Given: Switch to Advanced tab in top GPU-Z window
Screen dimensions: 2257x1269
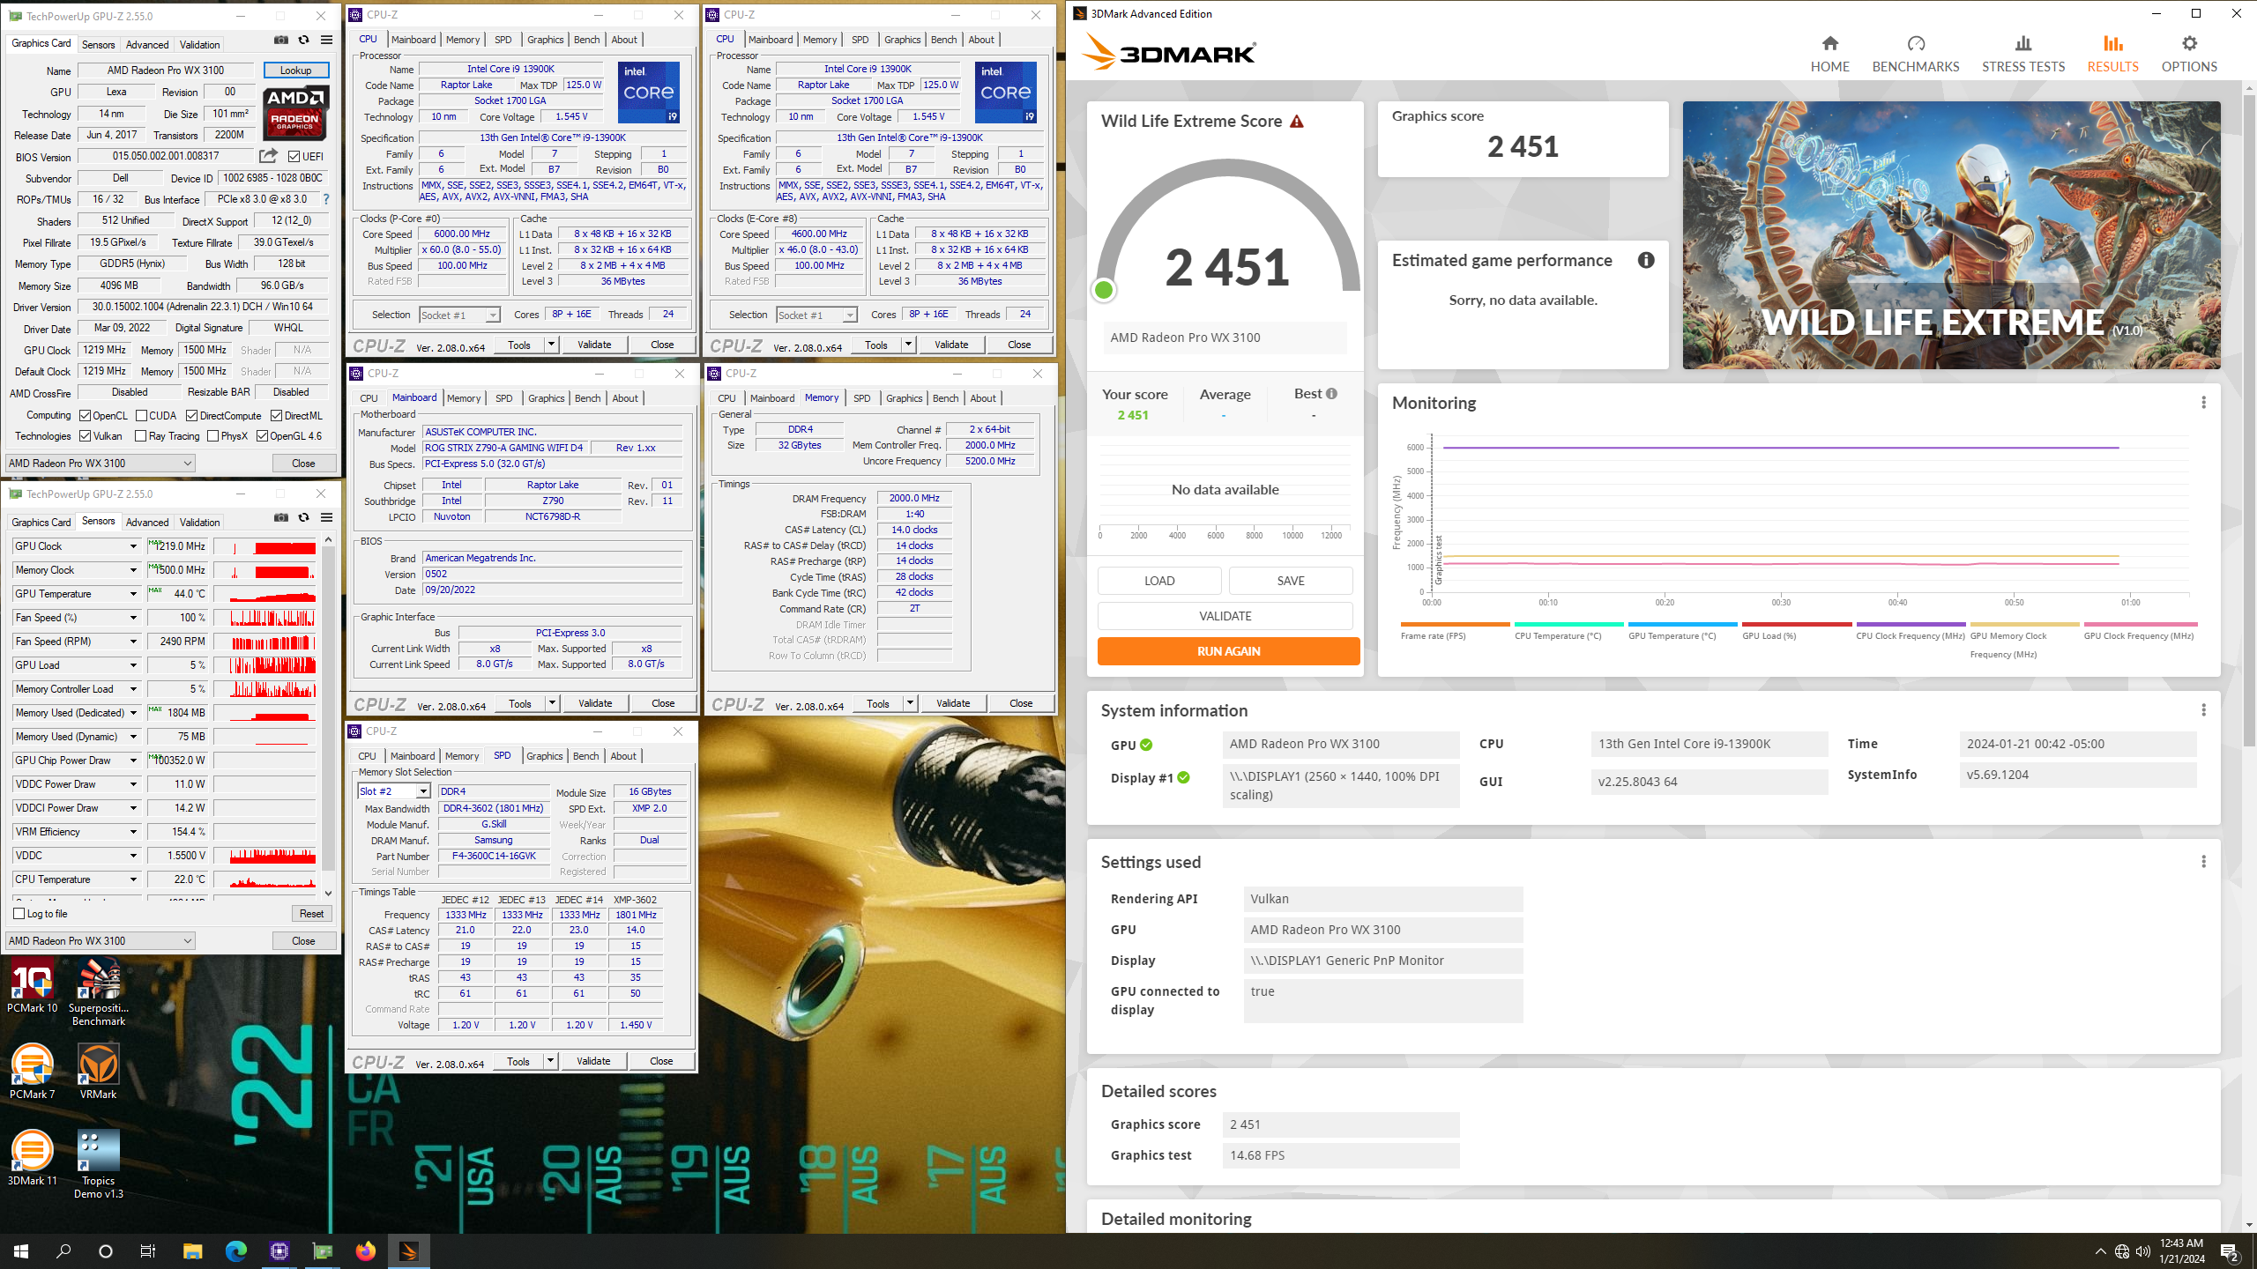Looking at the screenshot, I should click(147, 45).
